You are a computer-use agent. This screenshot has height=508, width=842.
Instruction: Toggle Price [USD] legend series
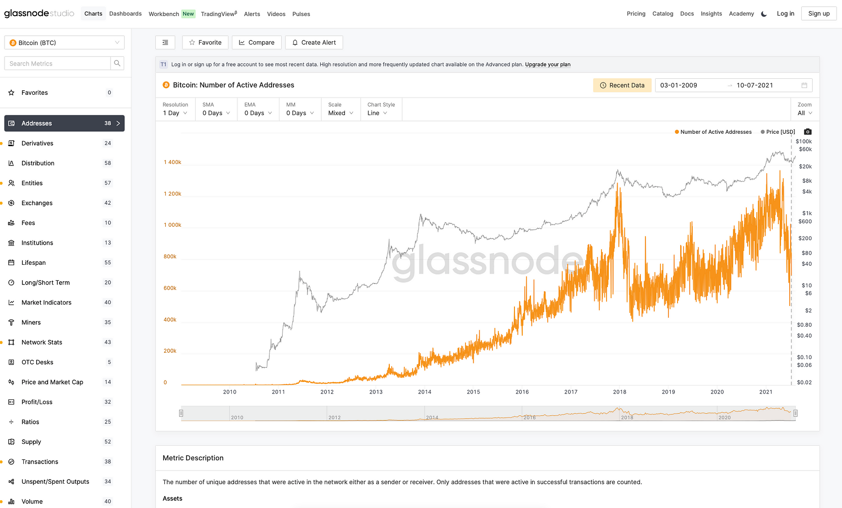pos(778,132)
